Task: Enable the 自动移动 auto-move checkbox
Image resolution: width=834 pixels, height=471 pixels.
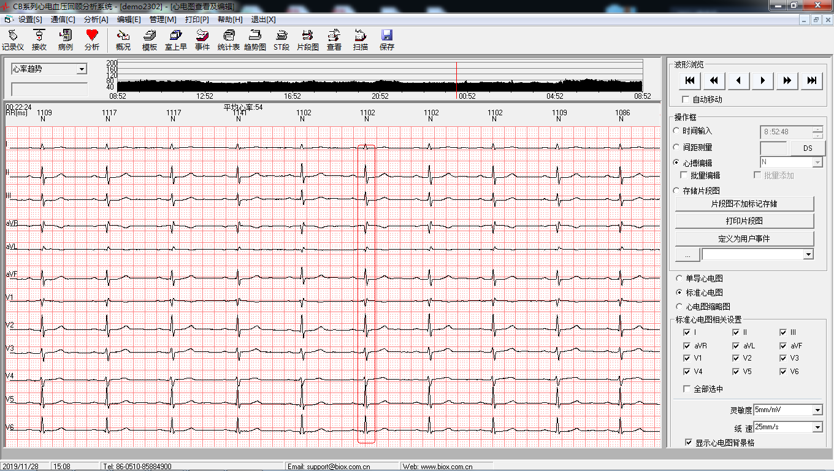Action: coord(686,99)
